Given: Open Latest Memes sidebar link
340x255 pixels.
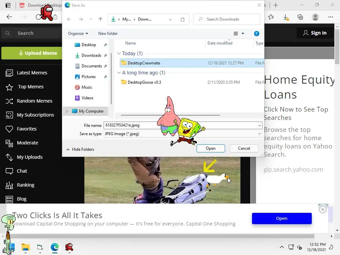Looking at the screenshot, I should pos(26,73).
